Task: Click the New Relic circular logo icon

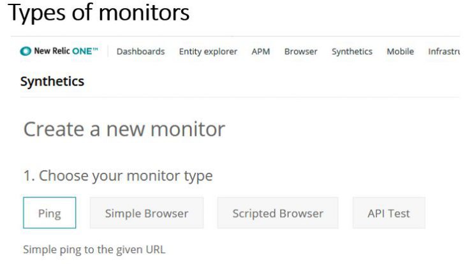Action: click(x=26, y=51)
